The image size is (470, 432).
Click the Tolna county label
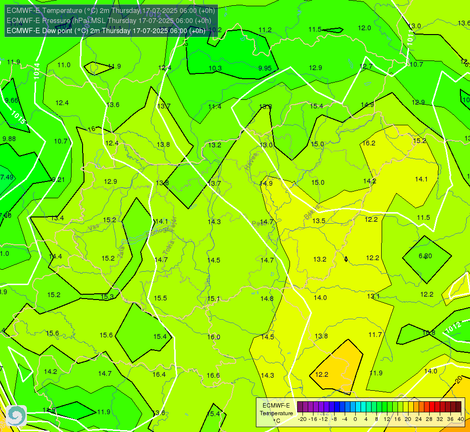(x=169, y=247)
